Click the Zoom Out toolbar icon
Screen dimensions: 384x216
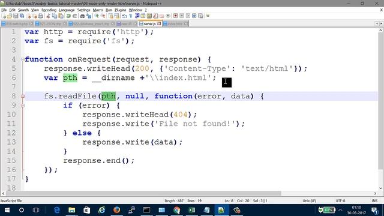[103, 16]
